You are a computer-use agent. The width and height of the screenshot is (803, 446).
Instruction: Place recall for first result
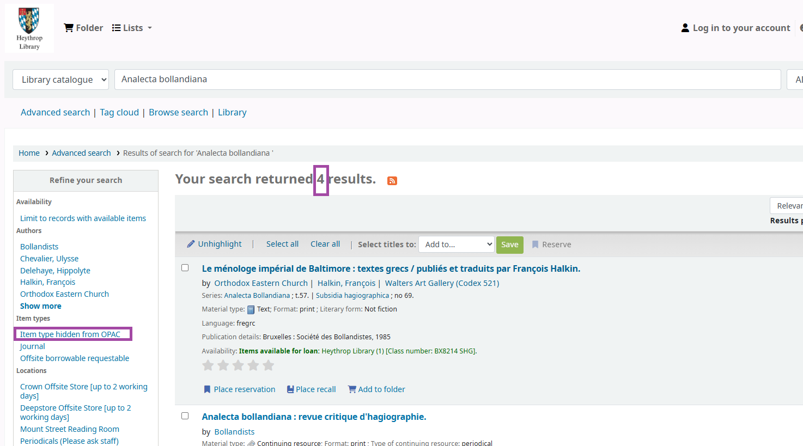311,389
